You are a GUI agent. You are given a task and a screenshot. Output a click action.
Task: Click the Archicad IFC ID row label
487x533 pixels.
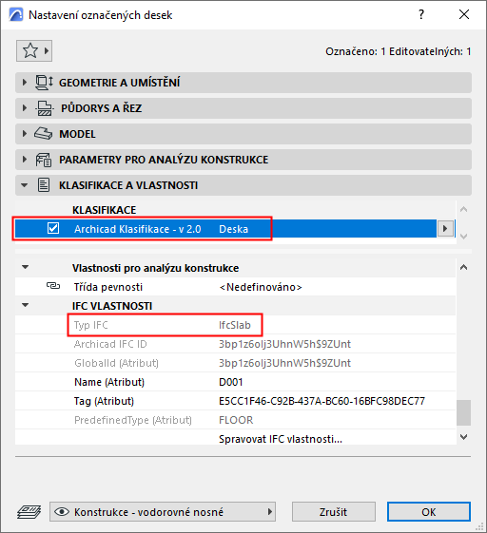[x=110, y=344]
